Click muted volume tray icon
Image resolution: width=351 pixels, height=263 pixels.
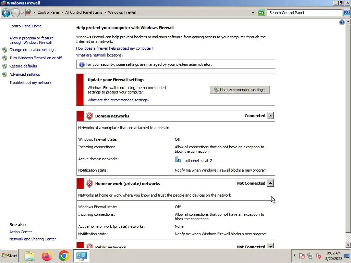click(318, 255)
